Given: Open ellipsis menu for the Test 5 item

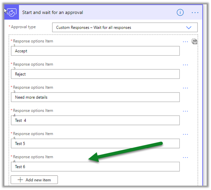Looking at the screenshot, I should (185, 134).
